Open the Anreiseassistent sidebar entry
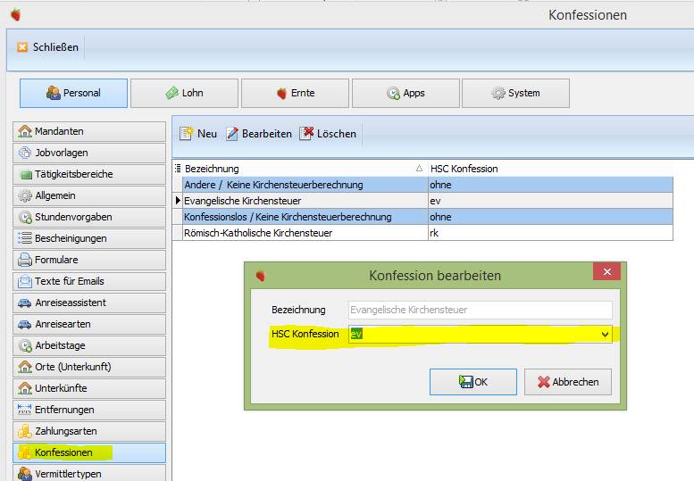Image resolution: width=694 pixels, height=481 pixels. (x=89, y=303)
